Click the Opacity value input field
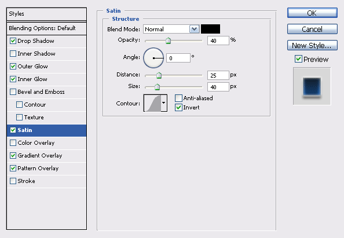 pyautogui.click(x=218, y=41)
